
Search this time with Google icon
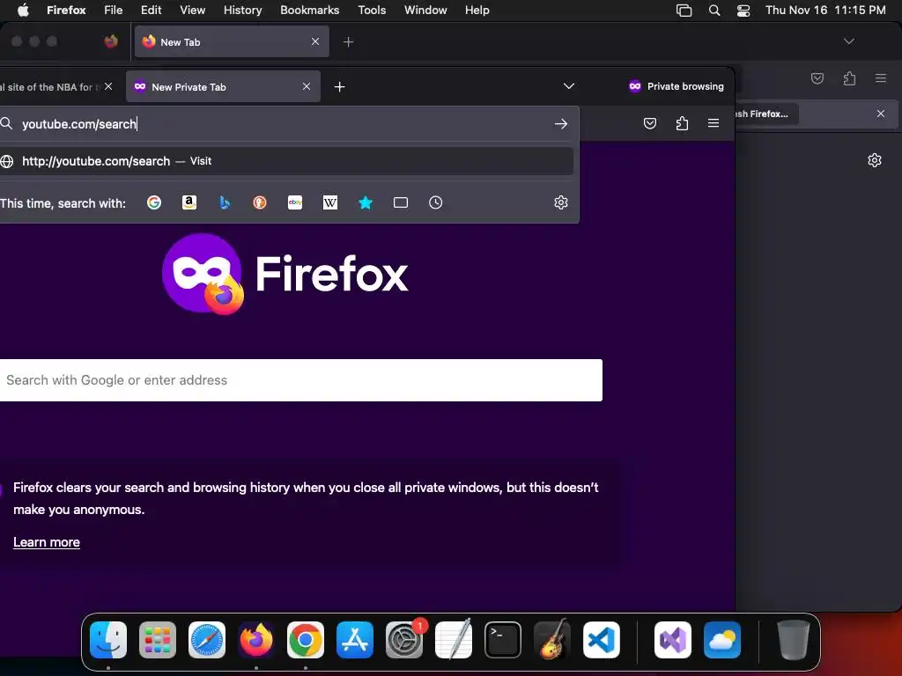click(154, 202)
